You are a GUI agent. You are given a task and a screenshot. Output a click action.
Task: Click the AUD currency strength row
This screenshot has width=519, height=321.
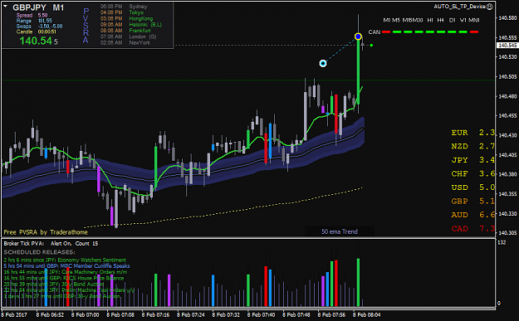tap(473, 215)
